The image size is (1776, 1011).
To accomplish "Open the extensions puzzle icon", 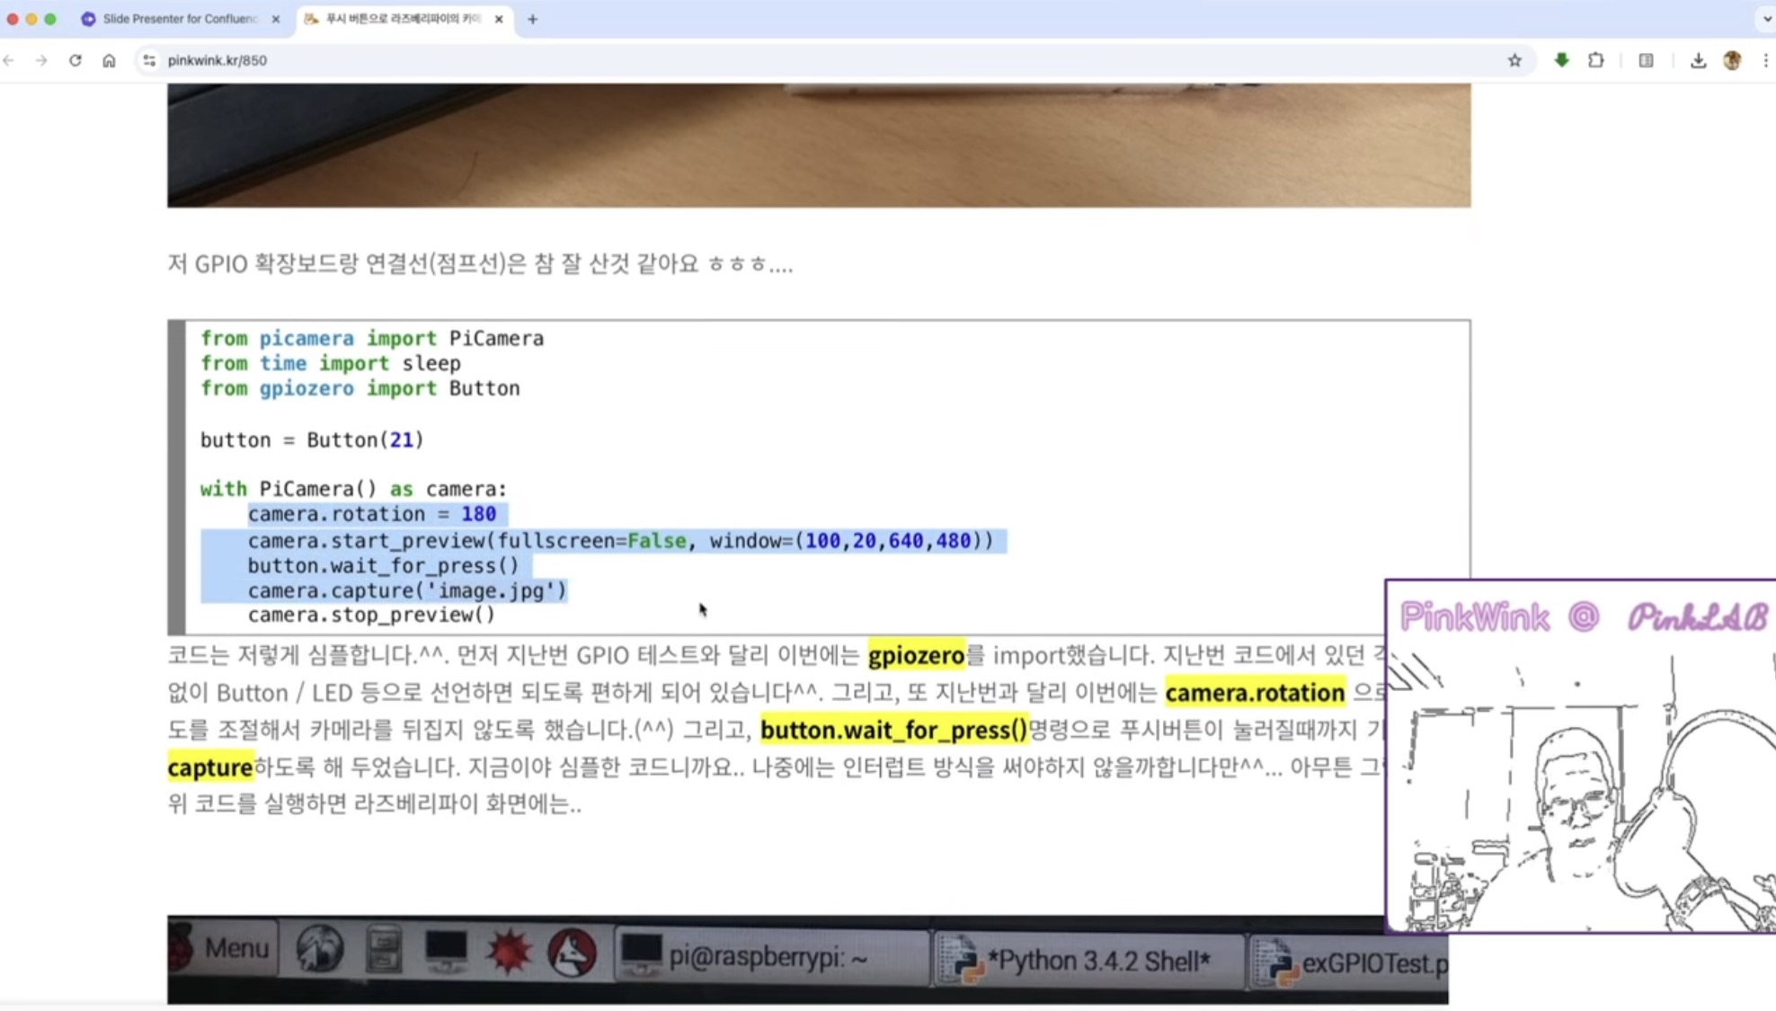I will 1595,60.
